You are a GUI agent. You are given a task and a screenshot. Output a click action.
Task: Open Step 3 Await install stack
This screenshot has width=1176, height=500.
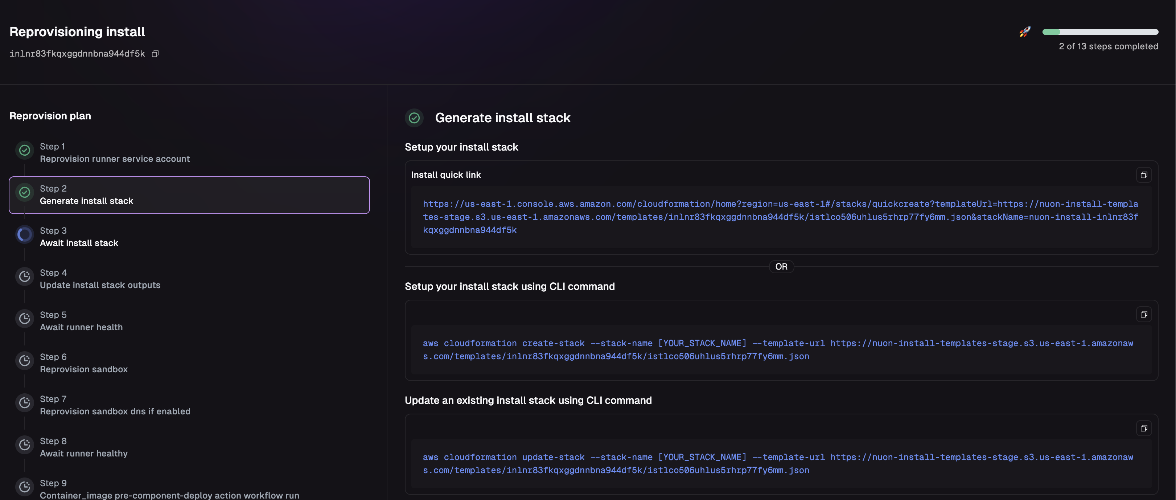click(x=189, y=237)
